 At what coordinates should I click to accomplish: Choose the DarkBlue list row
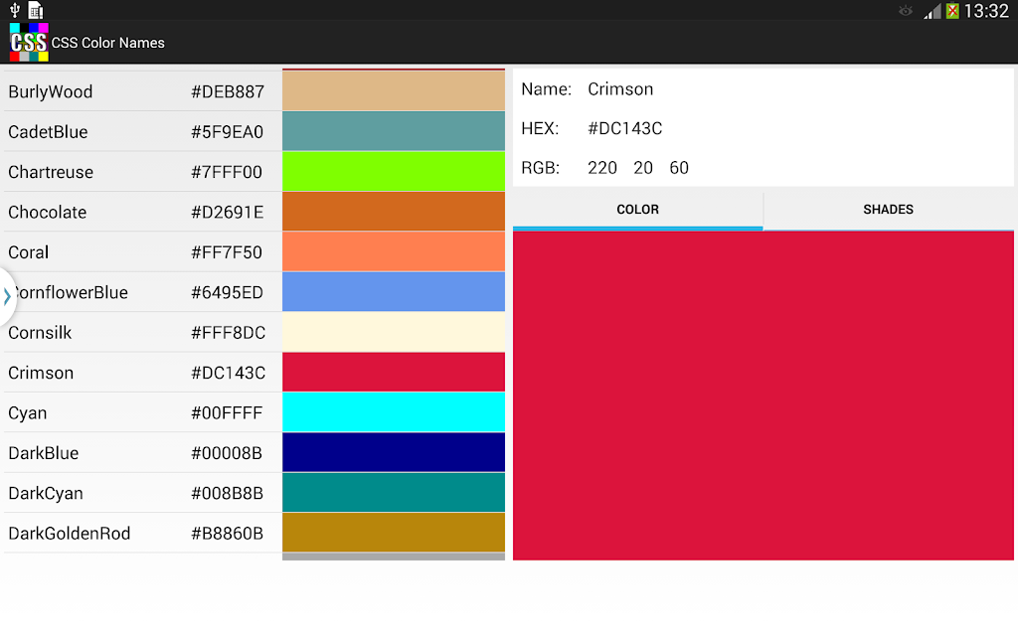[x=254, y=452]
